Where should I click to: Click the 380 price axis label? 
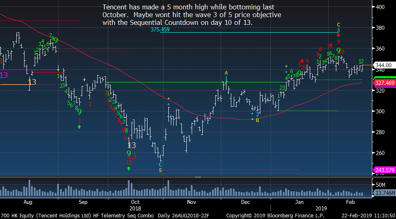click(x=380, y=28)
